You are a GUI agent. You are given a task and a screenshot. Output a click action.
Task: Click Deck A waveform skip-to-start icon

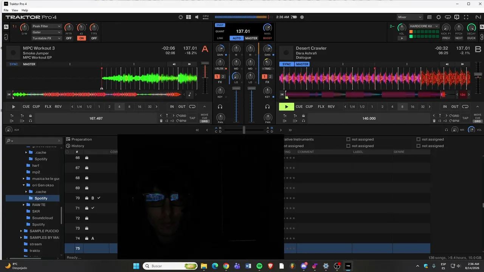point(9,94)
